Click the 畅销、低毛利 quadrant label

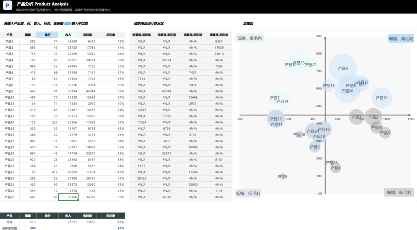click(399, 193)
